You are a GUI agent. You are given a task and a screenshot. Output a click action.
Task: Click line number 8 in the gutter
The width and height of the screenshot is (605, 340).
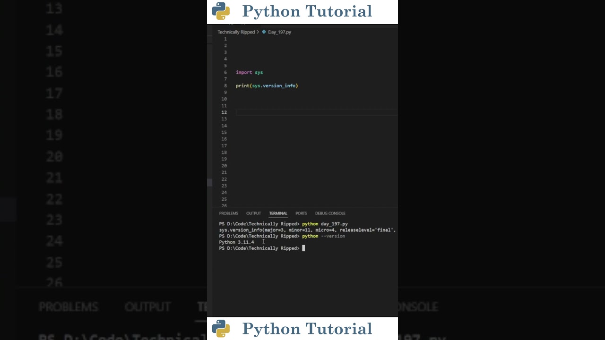225,85
